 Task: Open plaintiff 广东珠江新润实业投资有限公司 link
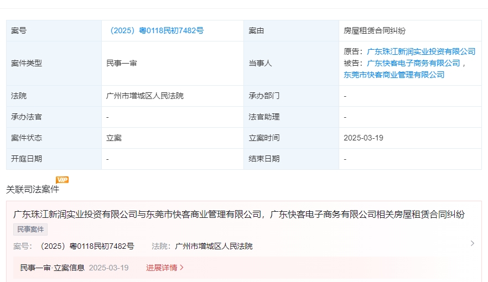point(421,51)
